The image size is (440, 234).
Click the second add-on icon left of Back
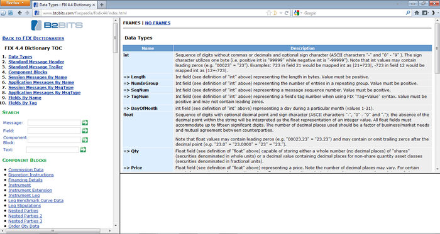click(x=11, y=13)
